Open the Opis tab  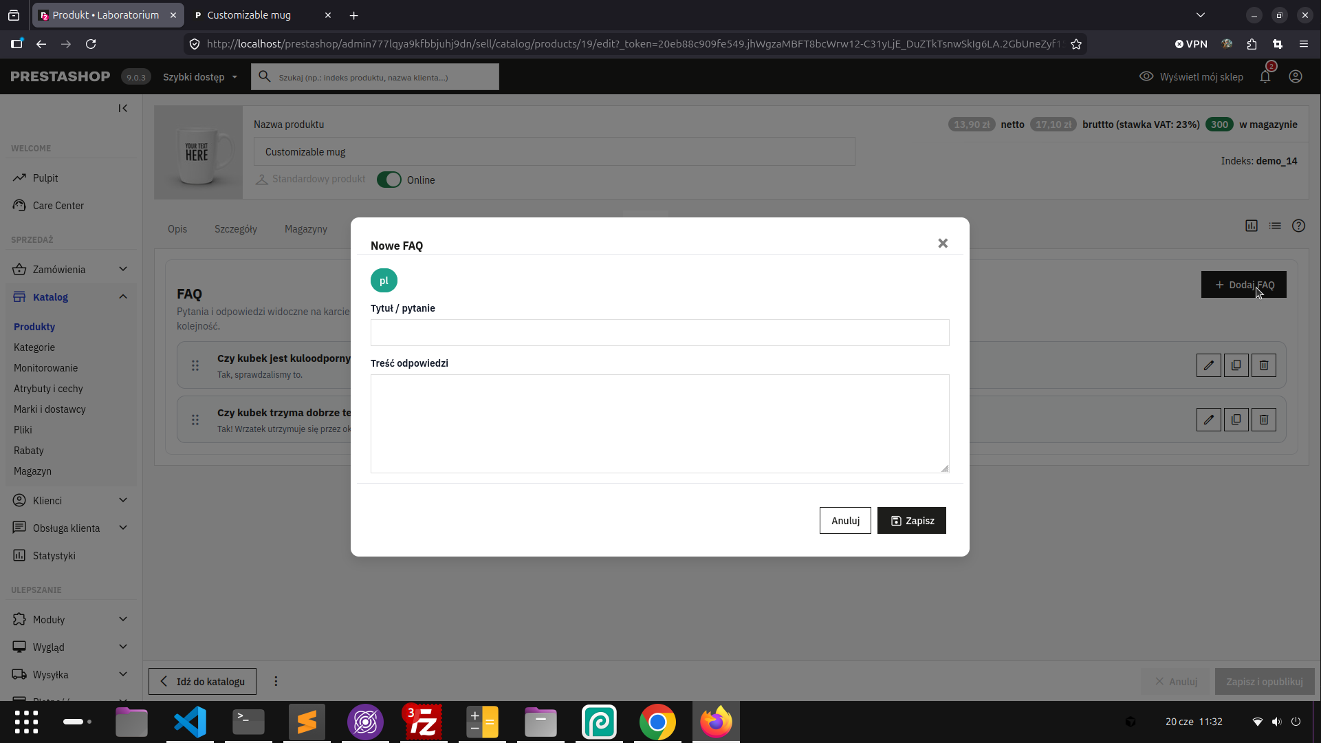(177, 229)
